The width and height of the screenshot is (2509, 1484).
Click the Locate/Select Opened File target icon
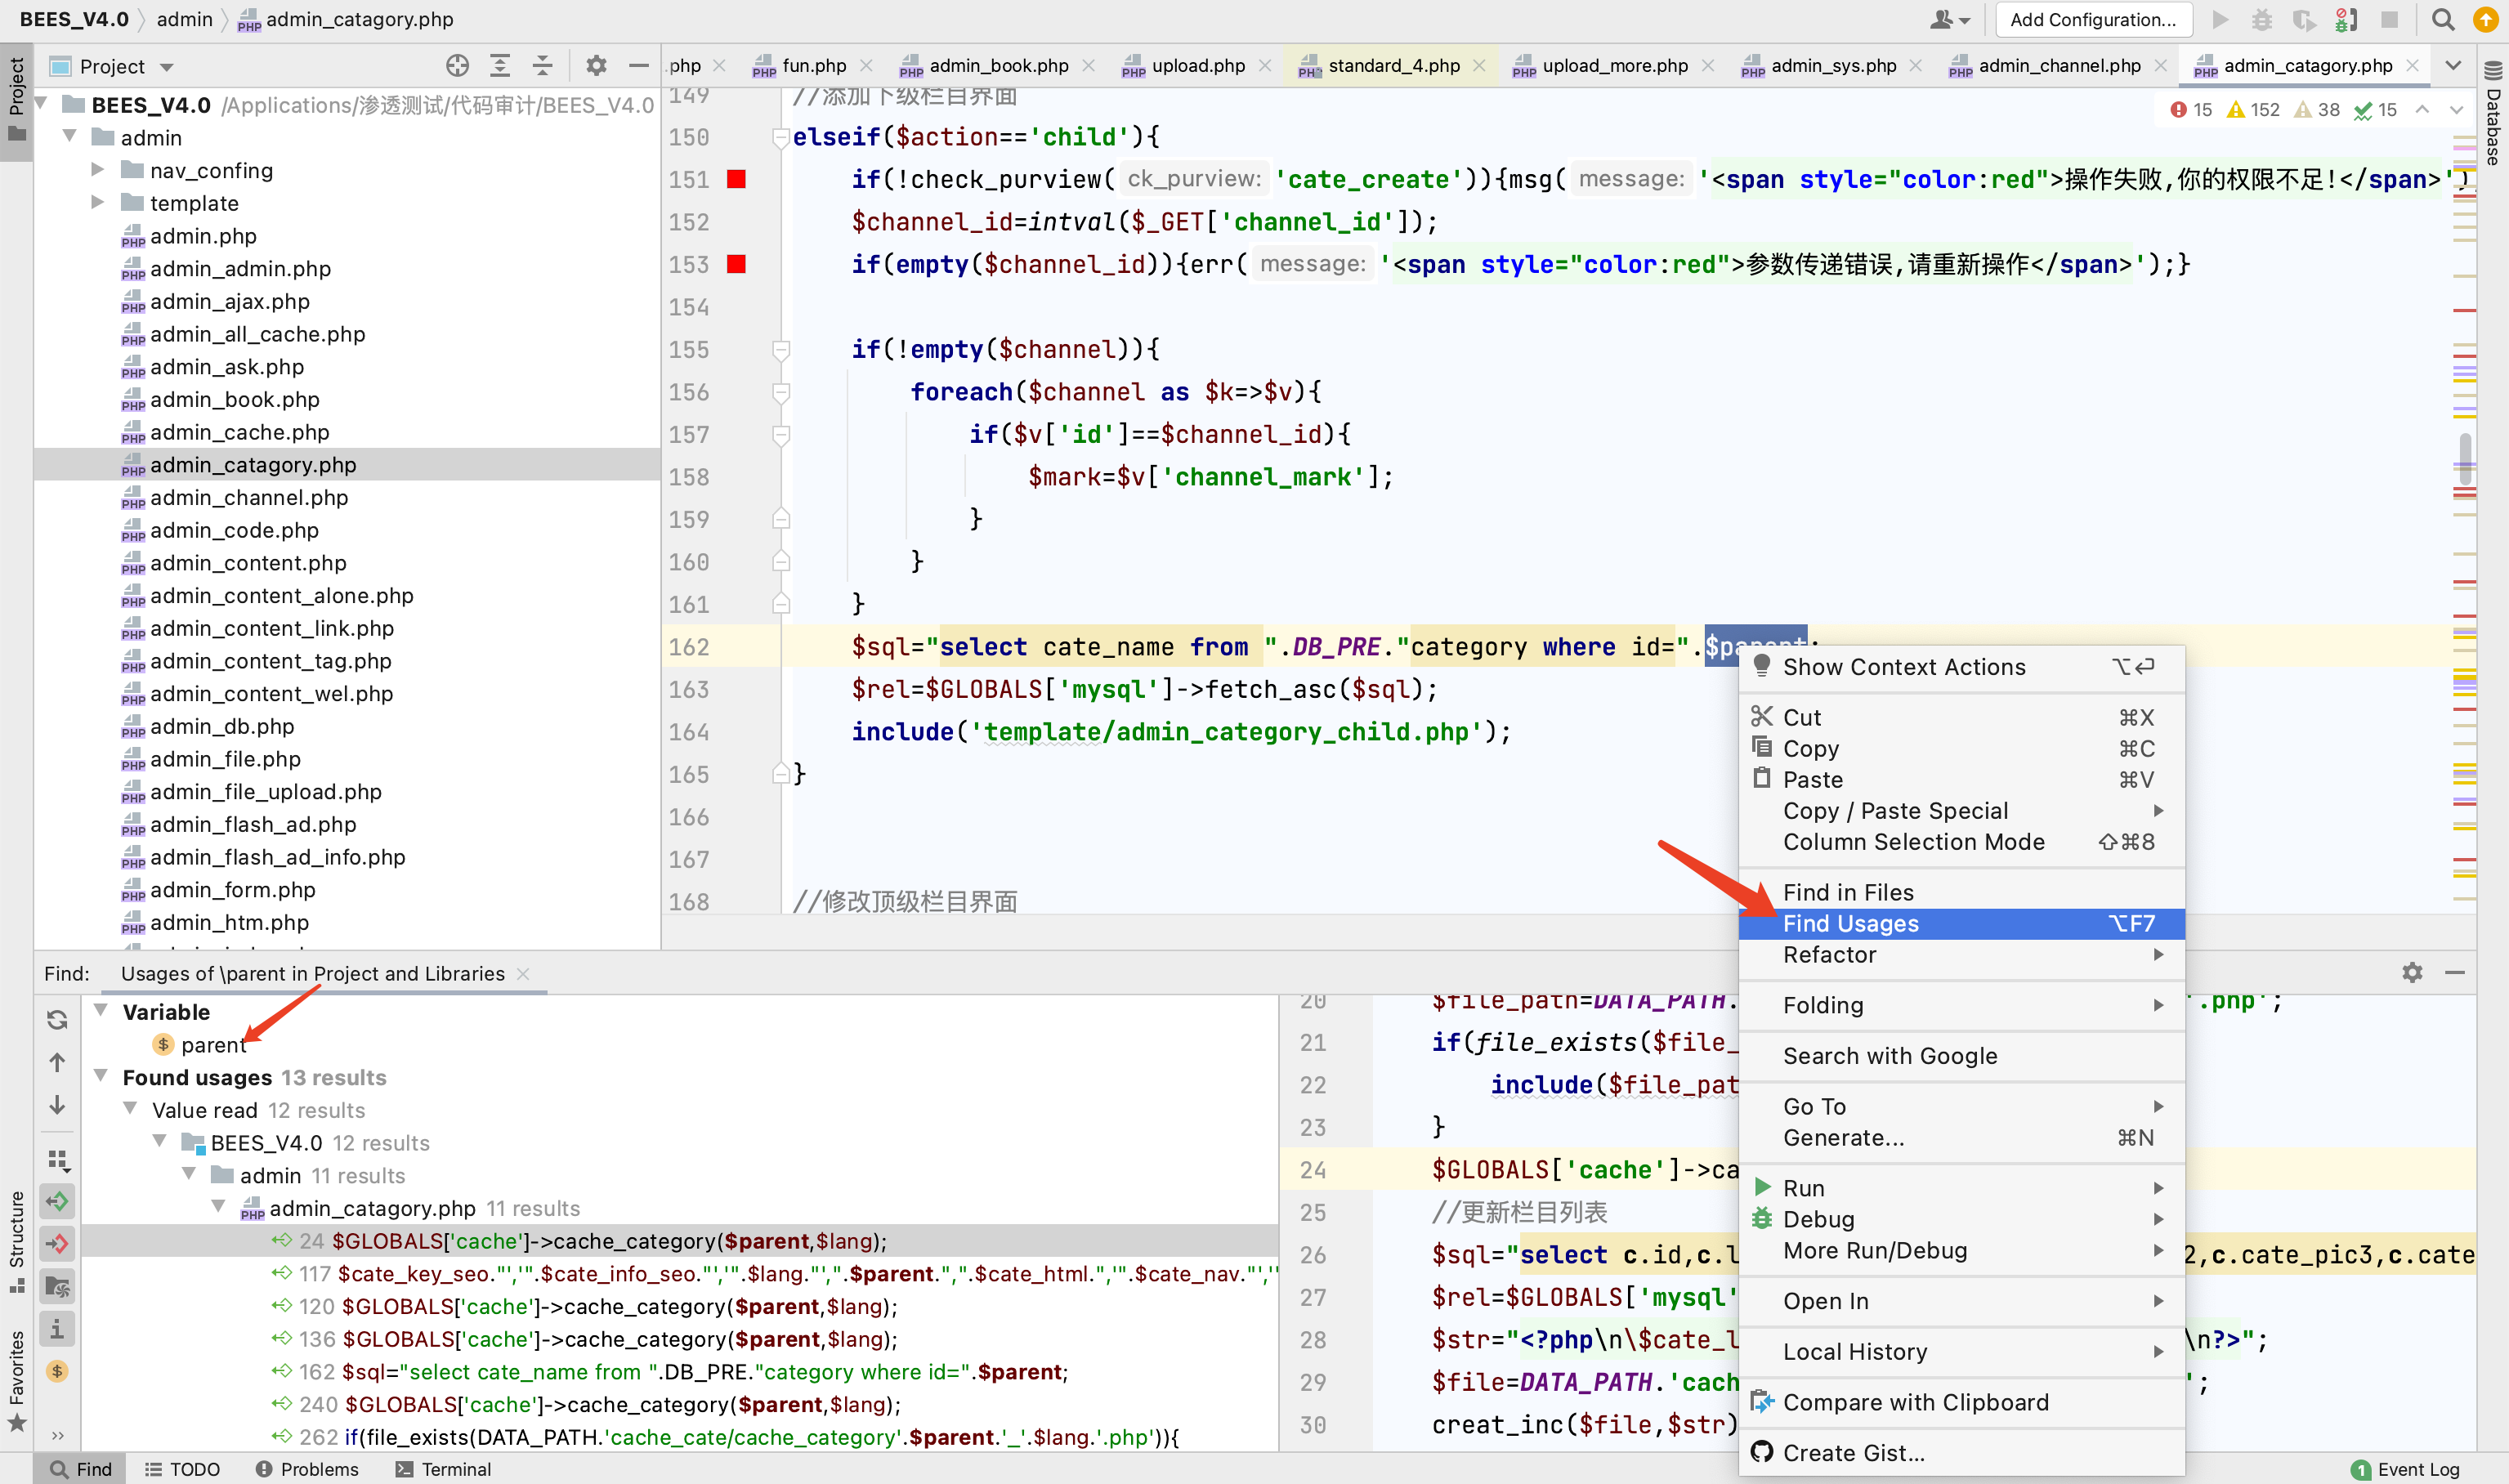pos(457,66)
